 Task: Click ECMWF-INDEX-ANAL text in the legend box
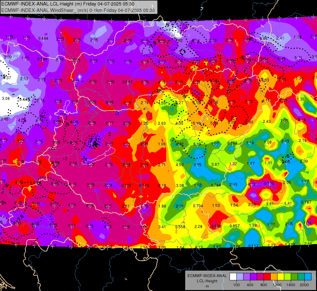pyautogui.click(x=207, y=276)
